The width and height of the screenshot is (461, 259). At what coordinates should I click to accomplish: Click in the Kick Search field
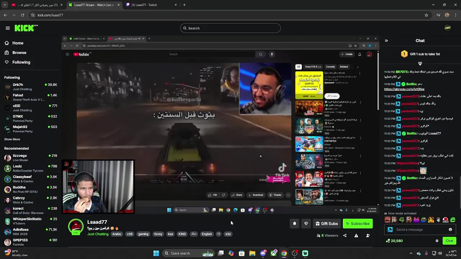click(230, 28)
